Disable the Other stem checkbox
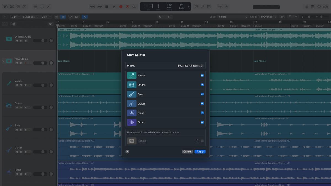331x186 pixels. click(202, 122)
